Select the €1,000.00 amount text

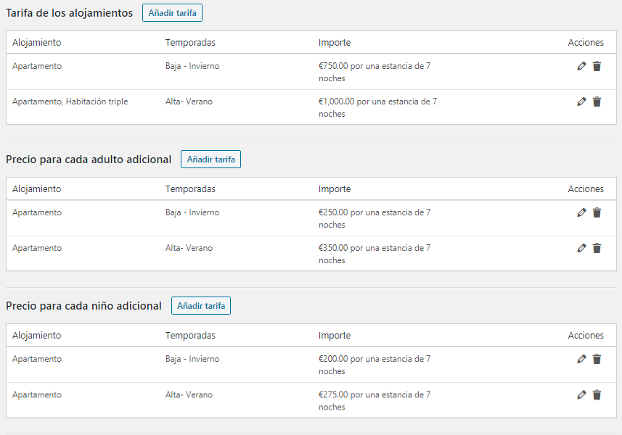[336, 102]
